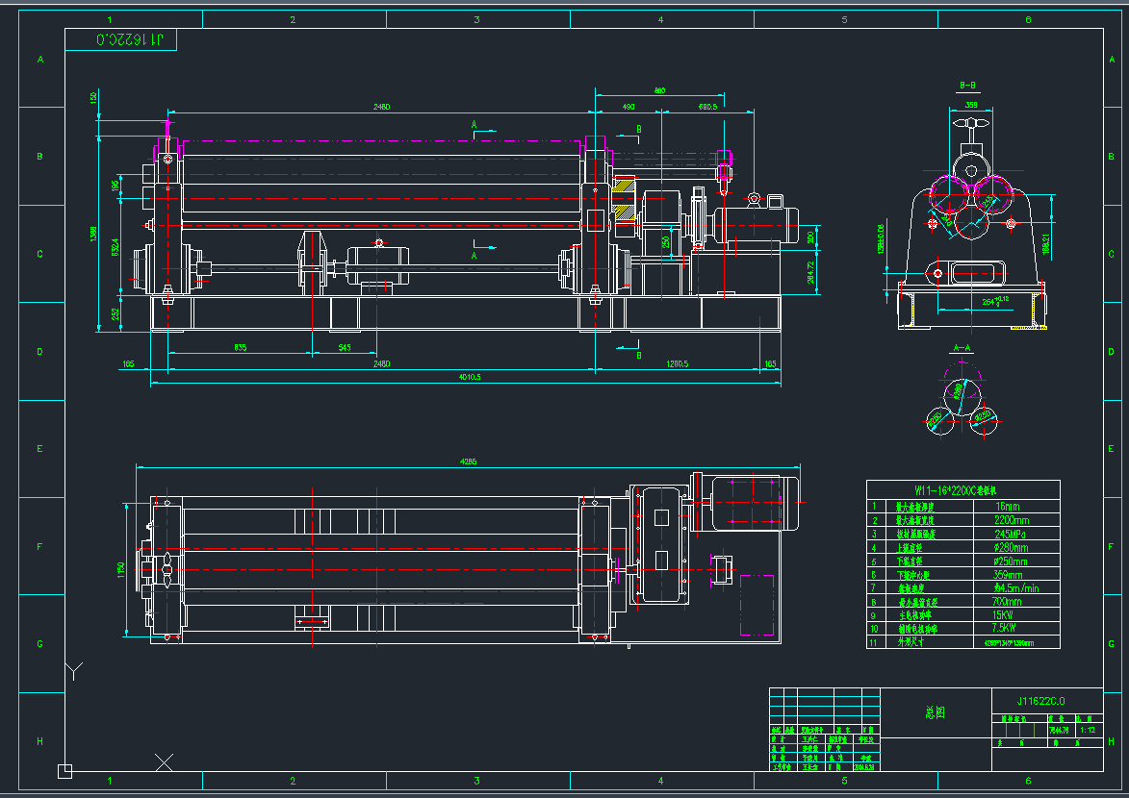Click the B-B section view label
The width and height of the screenshot is (1129, 798).
[967, 86]
